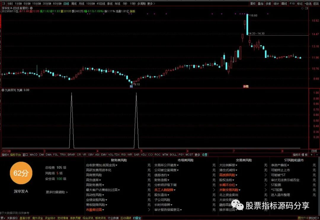The width and height of the screenshot is (320, 220).
Task: Expand the 净资产偏低 dropdown
Action: (x=280, y=165)
